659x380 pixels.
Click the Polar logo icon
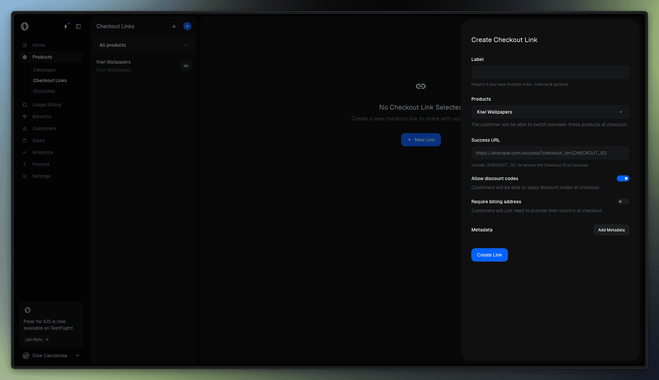pos(25,26)
